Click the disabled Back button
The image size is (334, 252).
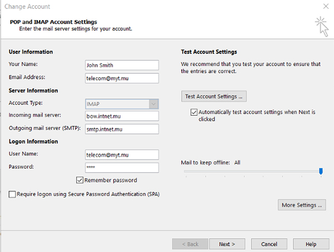190,244
